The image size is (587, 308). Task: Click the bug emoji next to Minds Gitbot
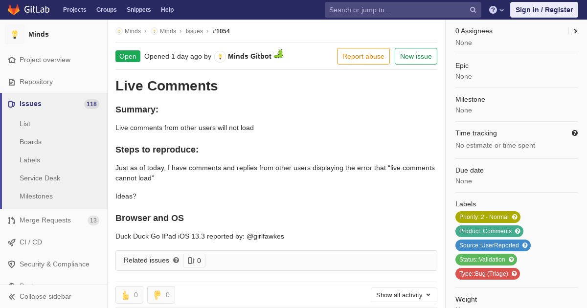coord(278,54)
